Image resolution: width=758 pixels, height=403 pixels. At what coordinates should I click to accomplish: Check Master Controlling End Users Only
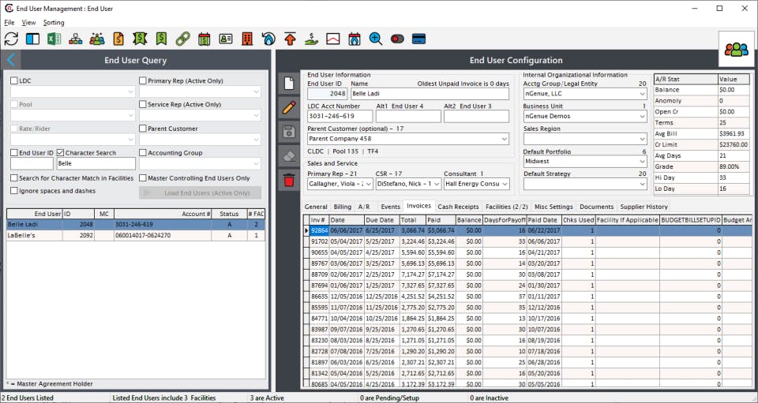click(143, 178)
